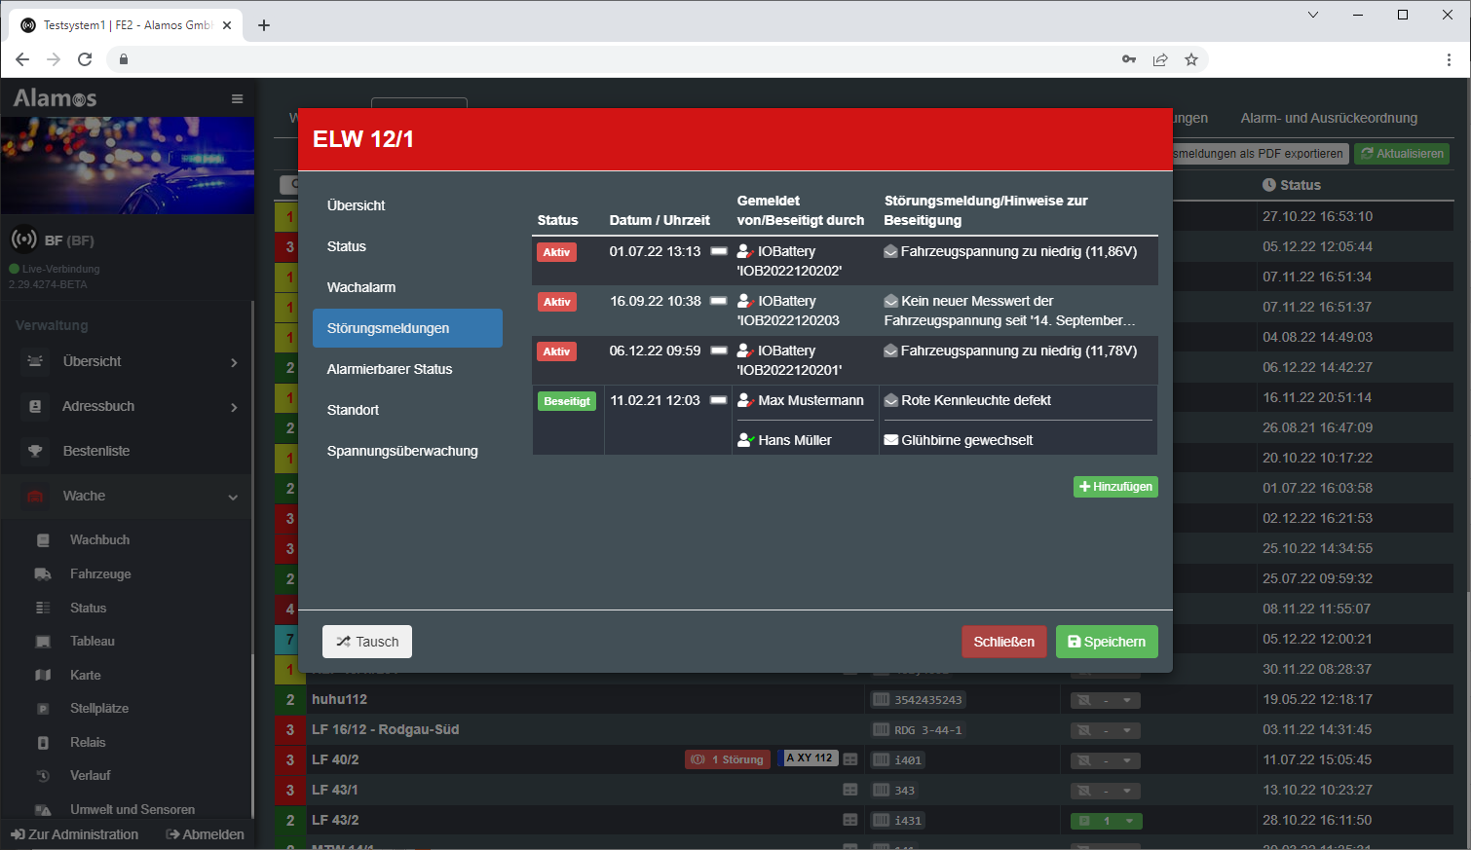Select the Alarmierbarer Status tab
This screenshot has width=1471, height=850.
pyautogui.click(x=390, y=369)
